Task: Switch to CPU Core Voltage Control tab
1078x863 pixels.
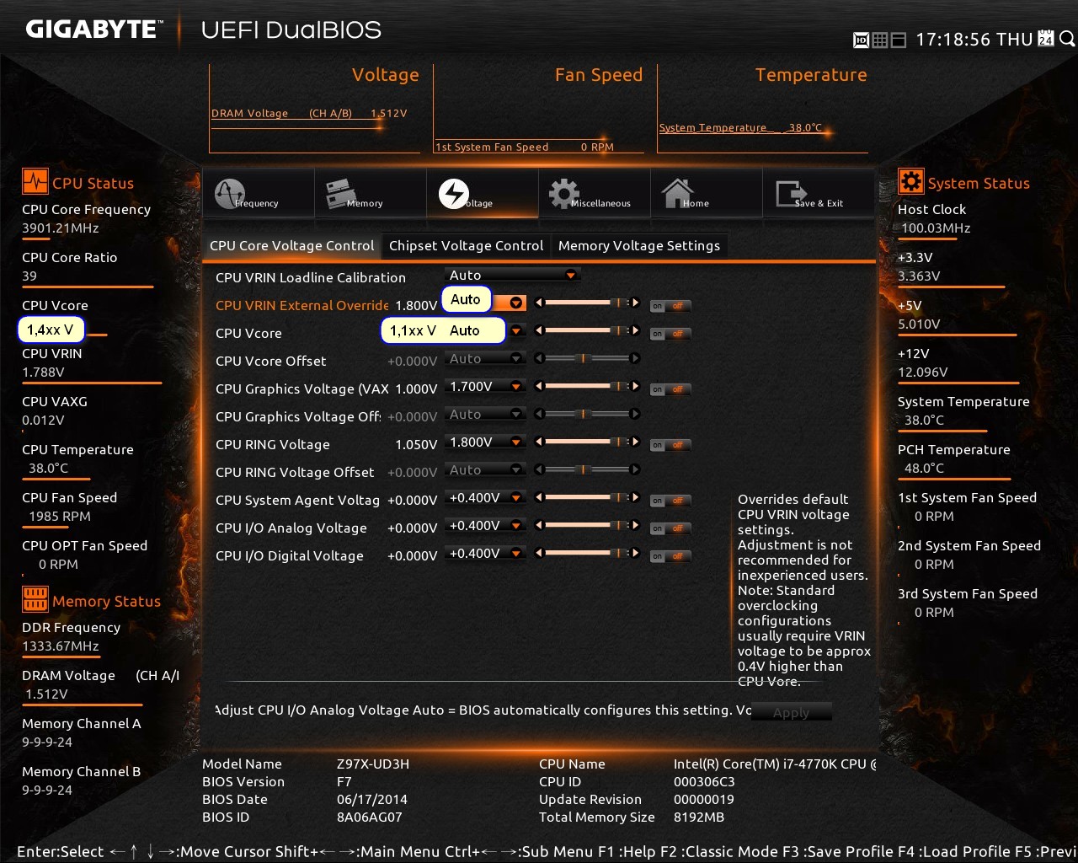Action: coord(291,245)
